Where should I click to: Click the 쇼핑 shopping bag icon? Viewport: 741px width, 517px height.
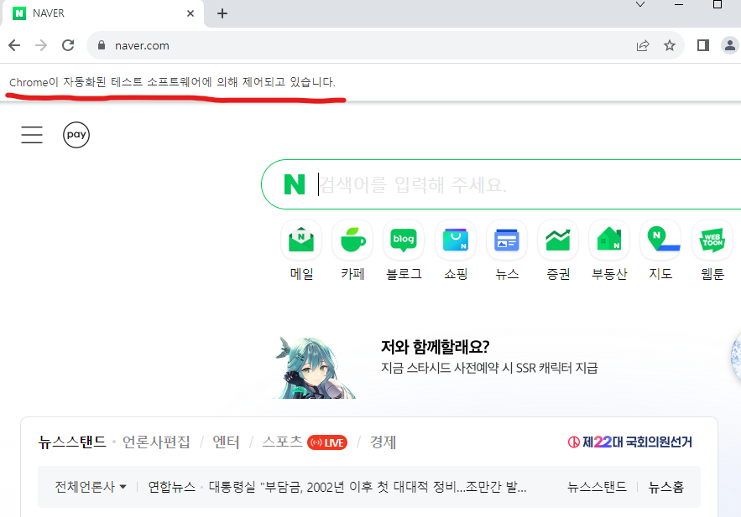coord(455,239)
